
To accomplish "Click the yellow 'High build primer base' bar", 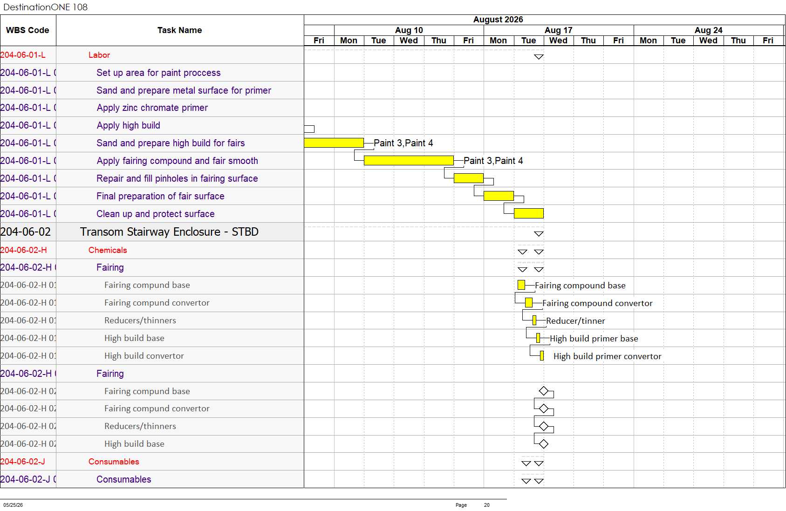I will coord(538,338).
